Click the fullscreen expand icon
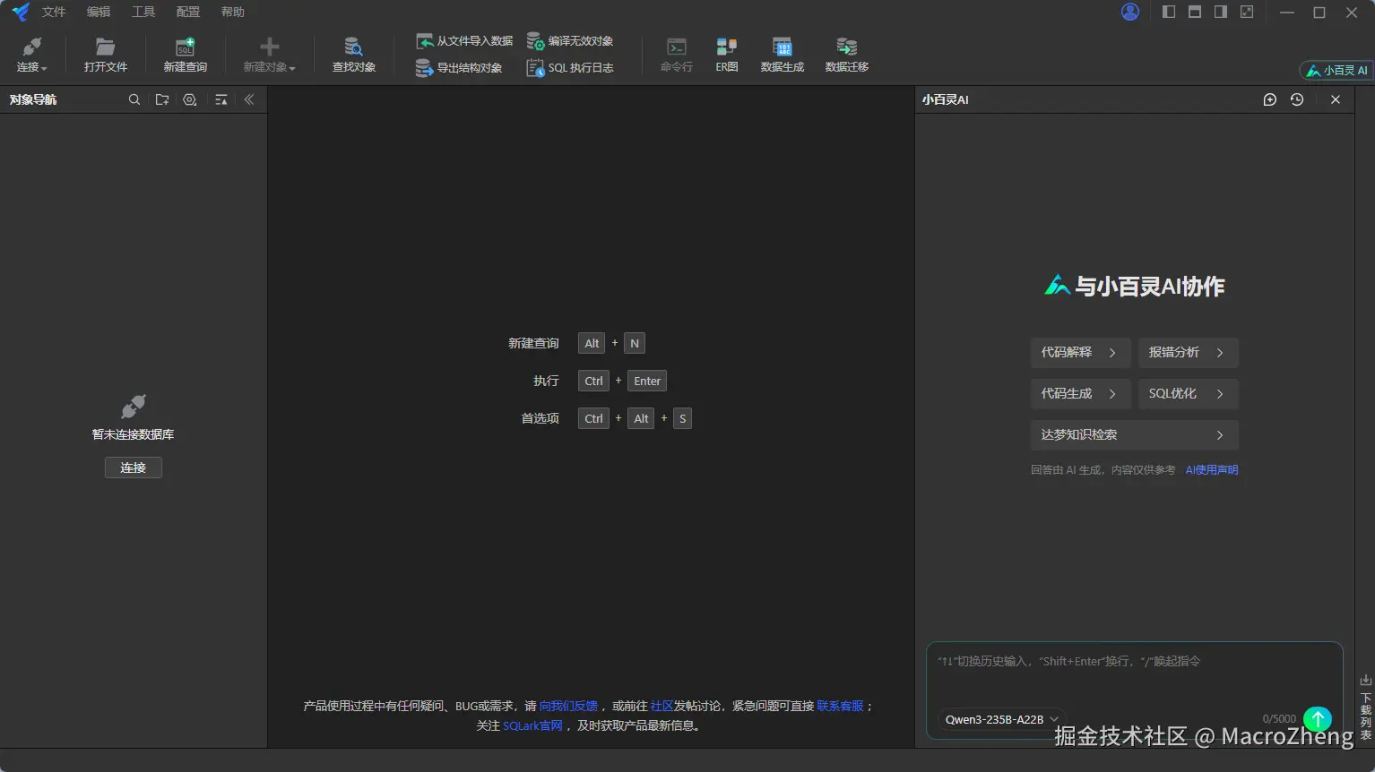The height and width of the screenshot is (772, 1375). coord(1247,12)
